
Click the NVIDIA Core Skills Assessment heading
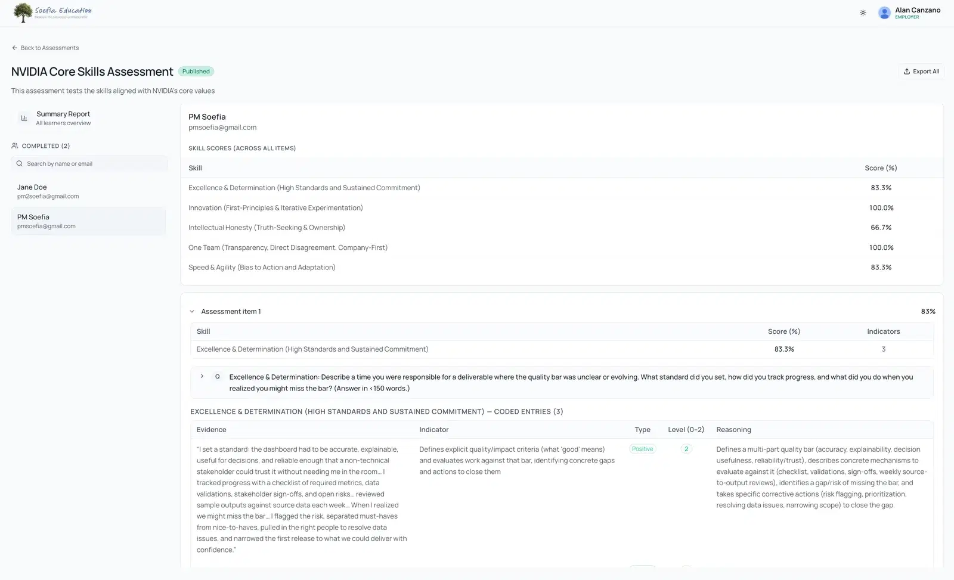pos(92,72)
